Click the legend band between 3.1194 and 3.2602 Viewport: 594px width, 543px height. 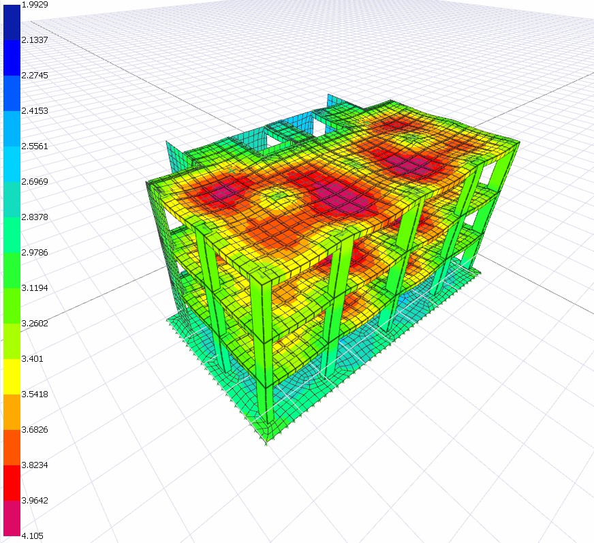coord(12,305)
